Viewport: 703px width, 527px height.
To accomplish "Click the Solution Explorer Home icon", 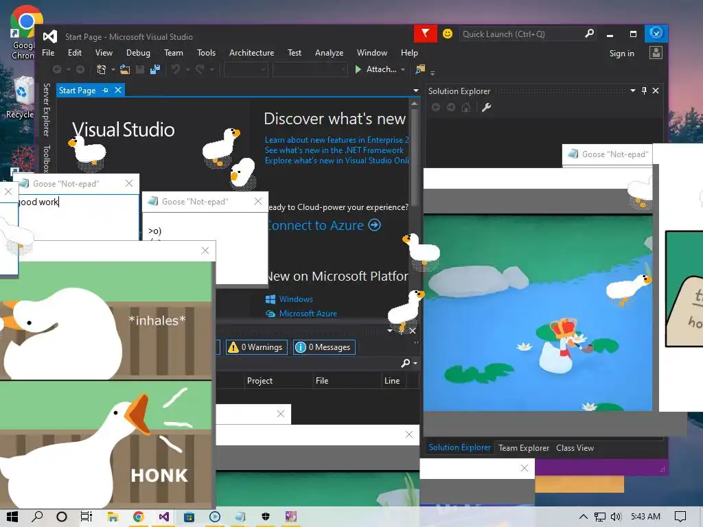I will (x=466, y=107).
